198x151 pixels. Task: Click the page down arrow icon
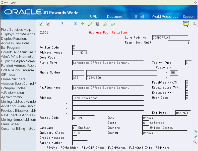point(195,136)
